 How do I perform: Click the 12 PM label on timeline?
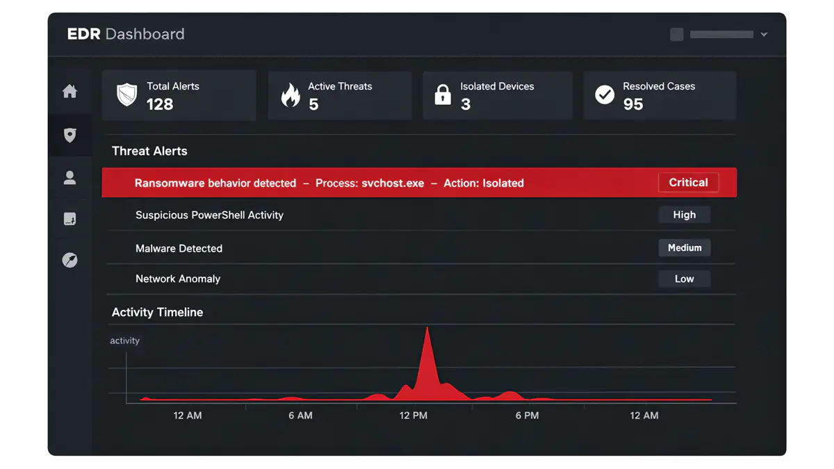point(414,415)
